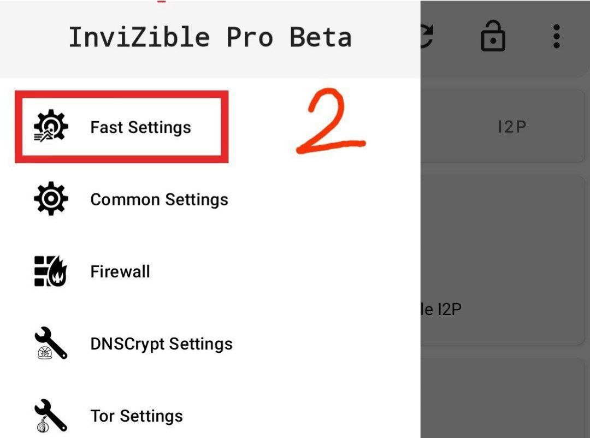Viewport: 590px width, 438px height.
Task: Open the Fast Settings menu entry
Action: click(141, 127)
